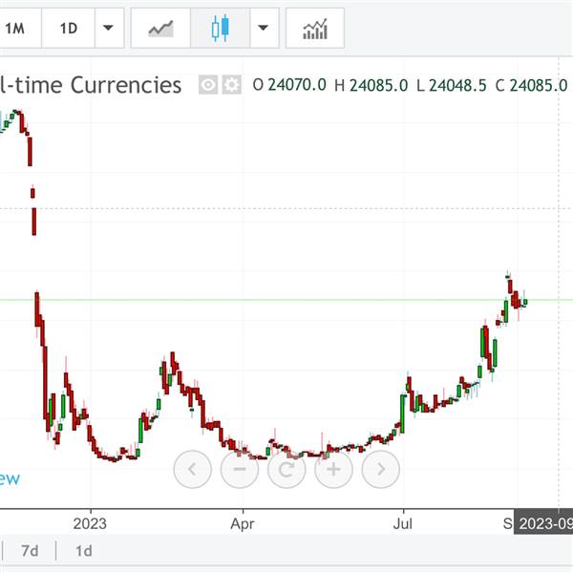573x573 pixels.
Task: Zoom in using the plus button
Action: 333,469
